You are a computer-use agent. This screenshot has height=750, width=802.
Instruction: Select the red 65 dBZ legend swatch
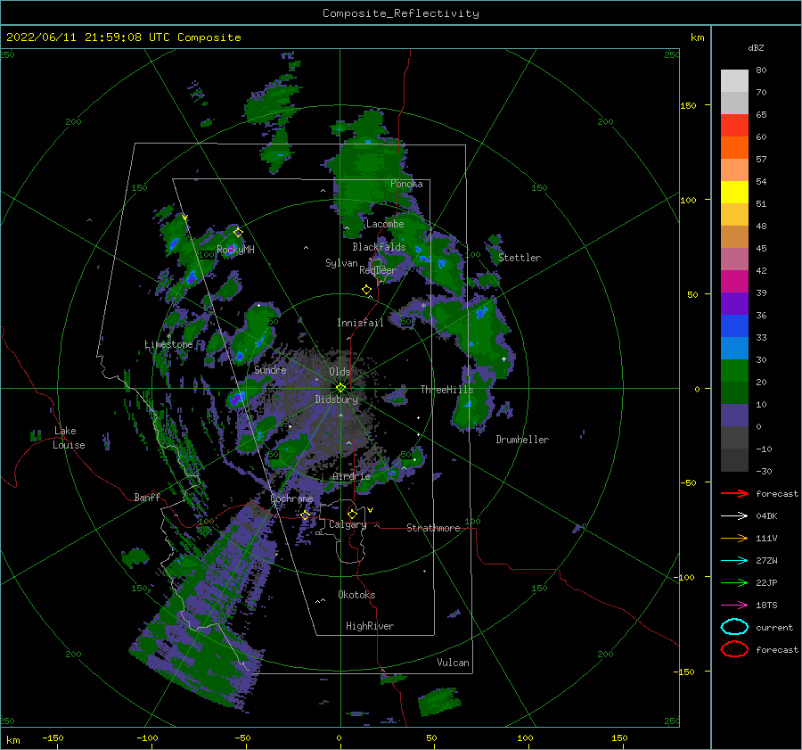click(734, 125)
